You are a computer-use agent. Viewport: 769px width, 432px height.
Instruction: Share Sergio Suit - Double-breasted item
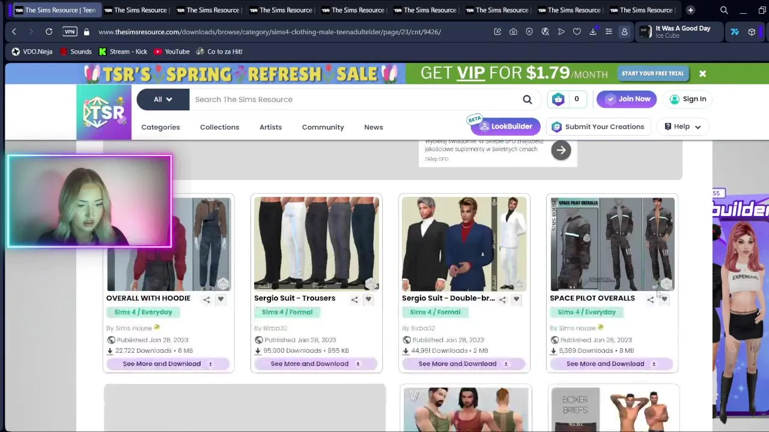coord(502,299)
